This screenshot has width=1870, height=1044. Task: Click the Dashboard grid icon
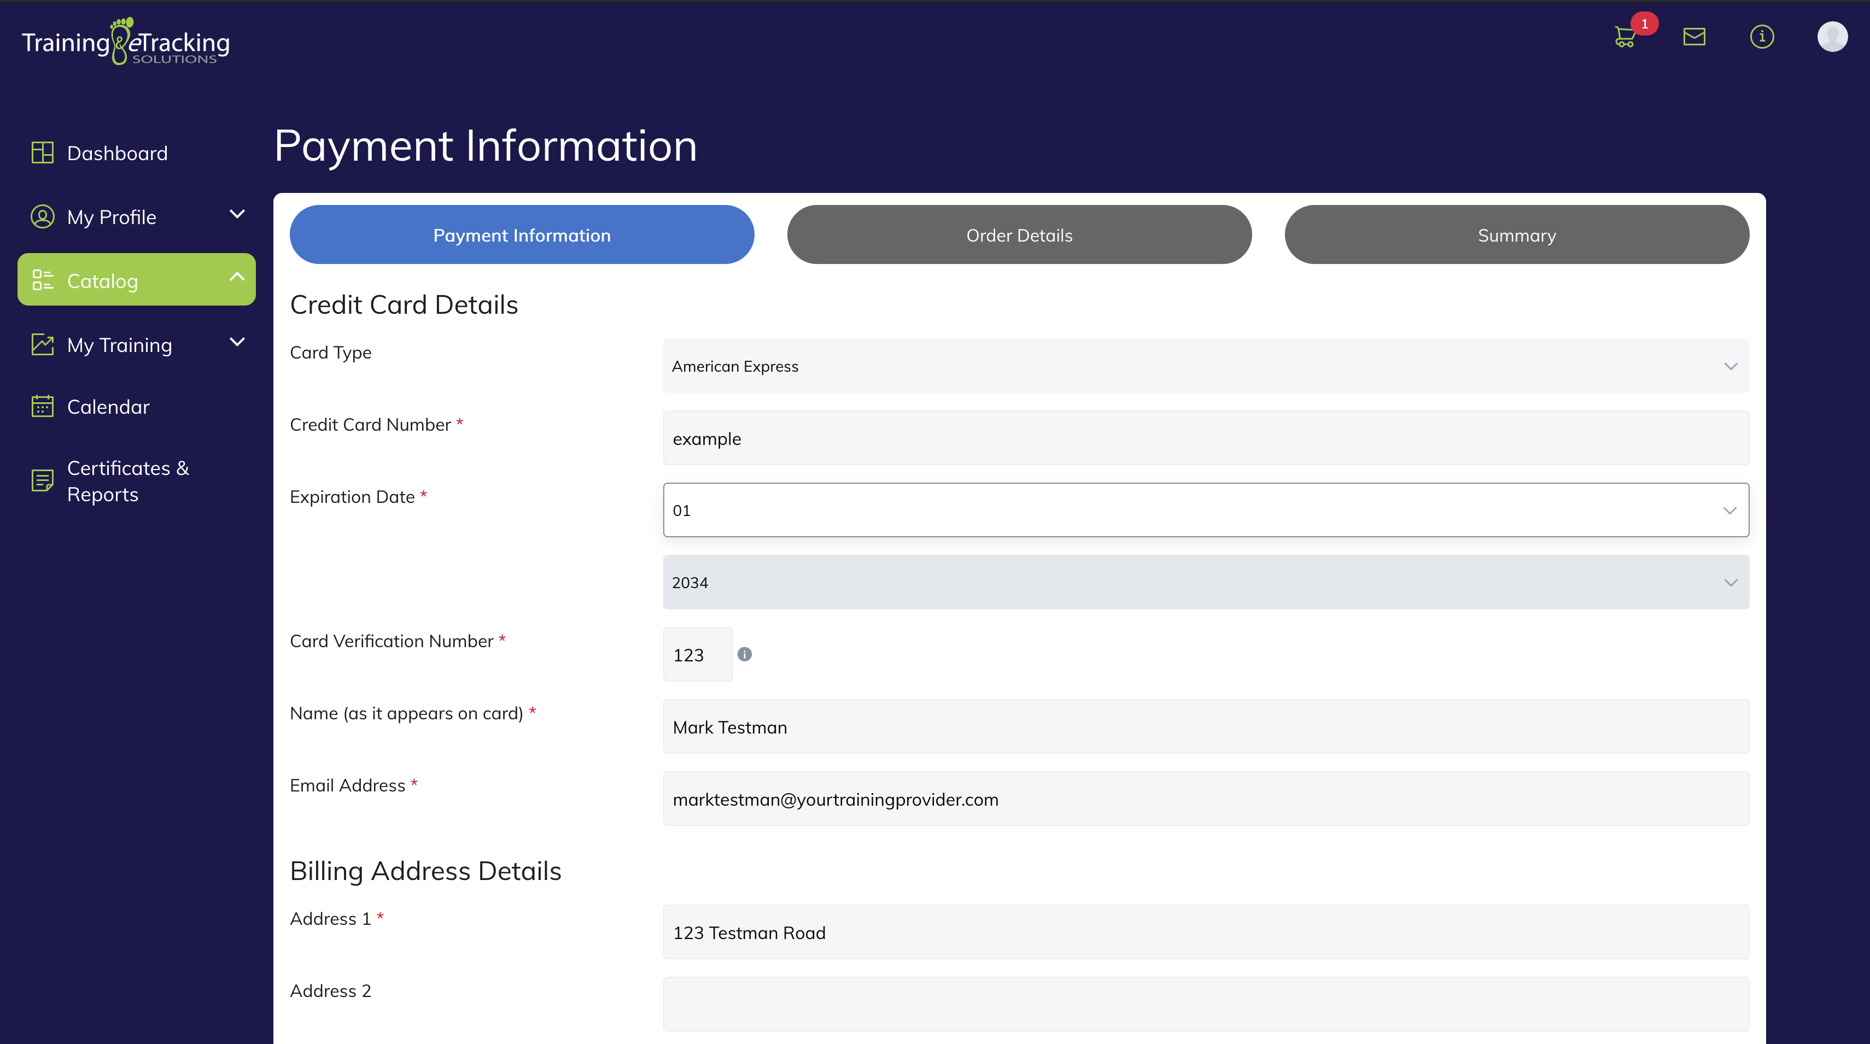point(42,153)
